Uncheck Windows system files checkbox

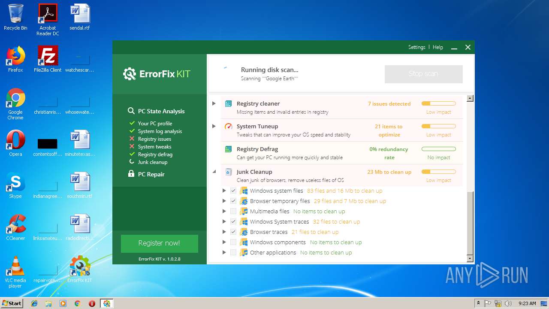click(233, 191)
